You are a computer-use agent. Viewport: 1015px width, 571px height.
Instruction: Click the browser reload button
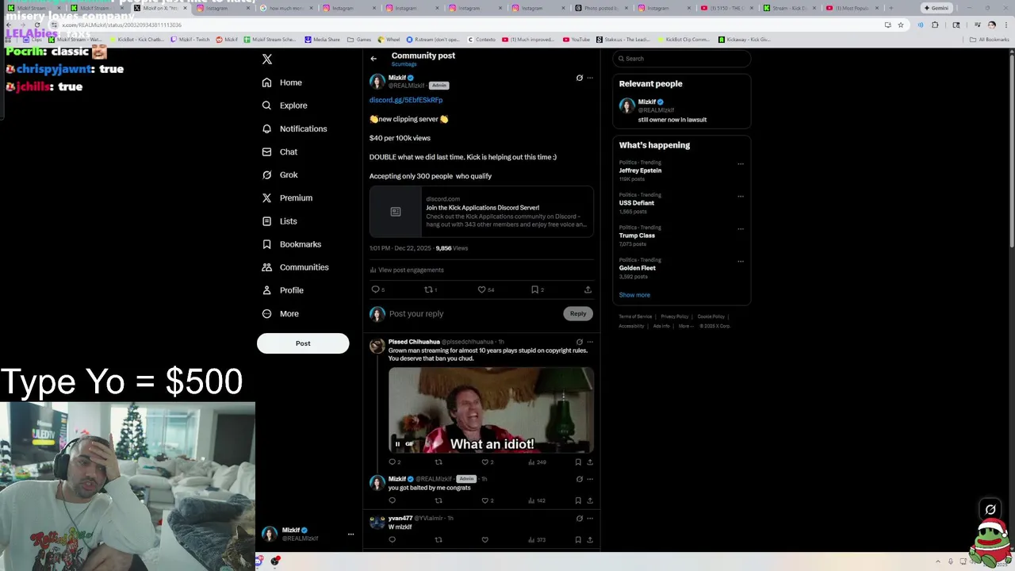pos(36,25)
